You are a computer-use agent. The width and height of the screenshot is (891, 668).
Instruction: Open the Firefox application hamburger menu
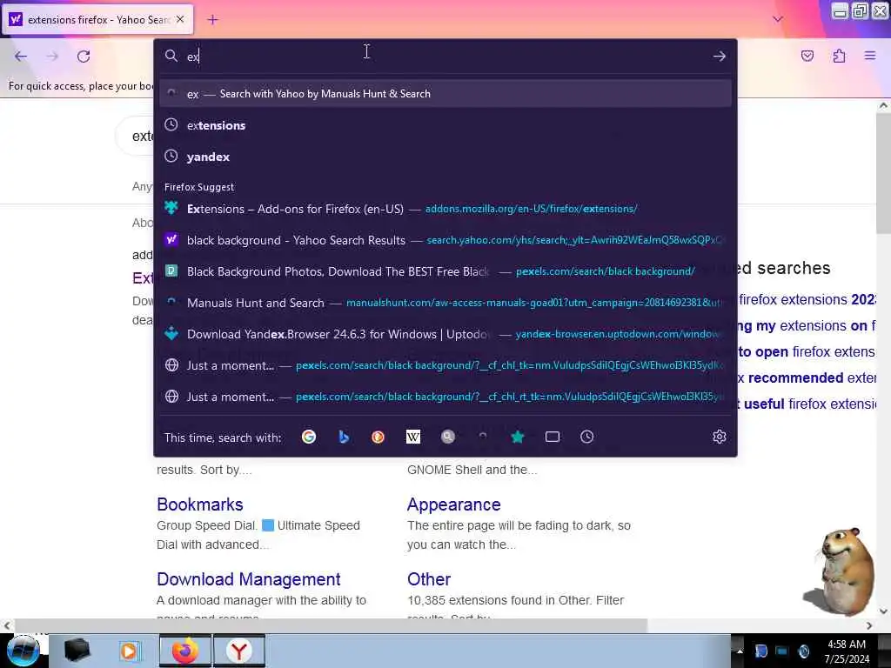click(x=870, y=56)
